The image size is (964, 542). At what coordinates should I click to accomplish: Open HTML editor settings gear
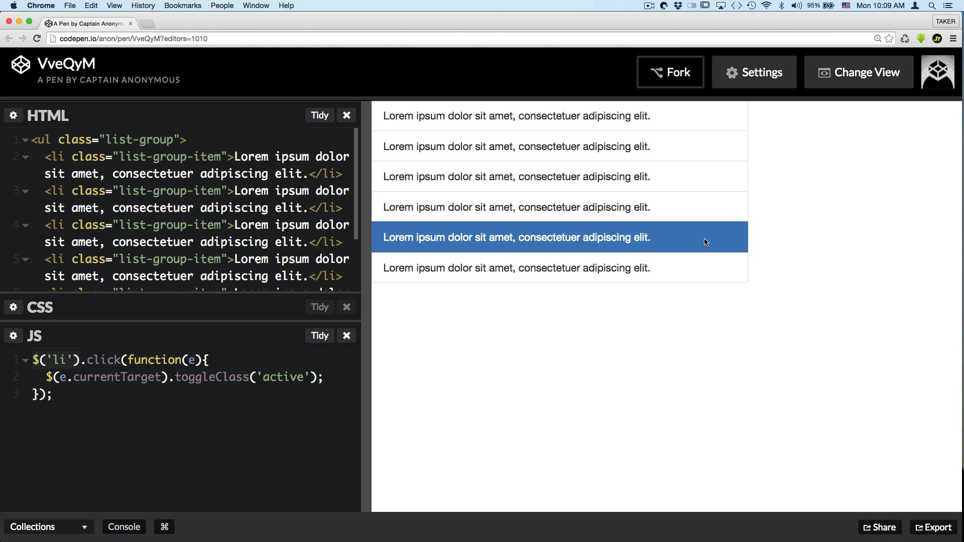coord(14,115)
